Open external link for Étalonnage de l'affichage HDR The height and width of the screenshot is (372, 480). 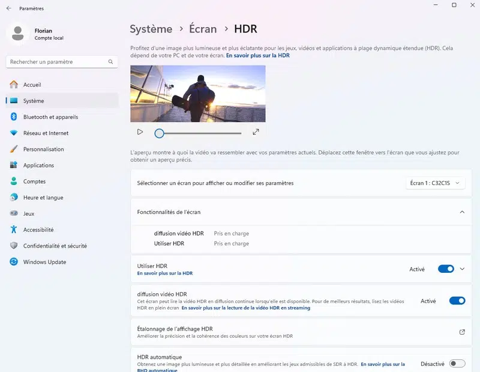click(x=461, y=332)
